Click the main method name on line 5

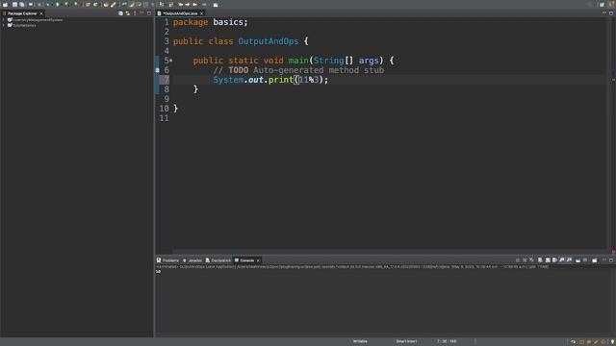[298, 61]
